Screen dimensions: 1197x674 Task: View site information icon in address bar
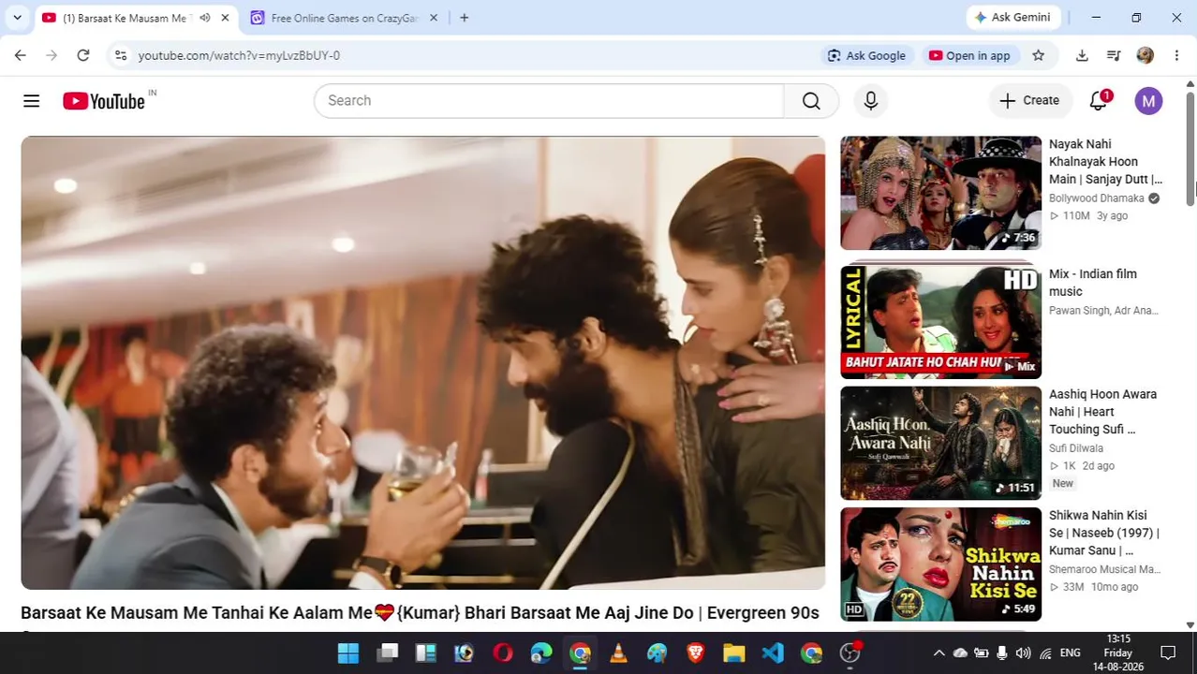click(x=121, y=55)
